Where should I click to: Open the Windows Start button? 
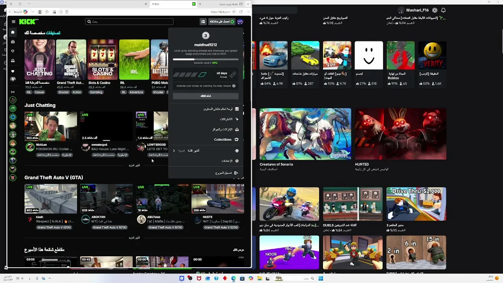(x=321, y=279)
